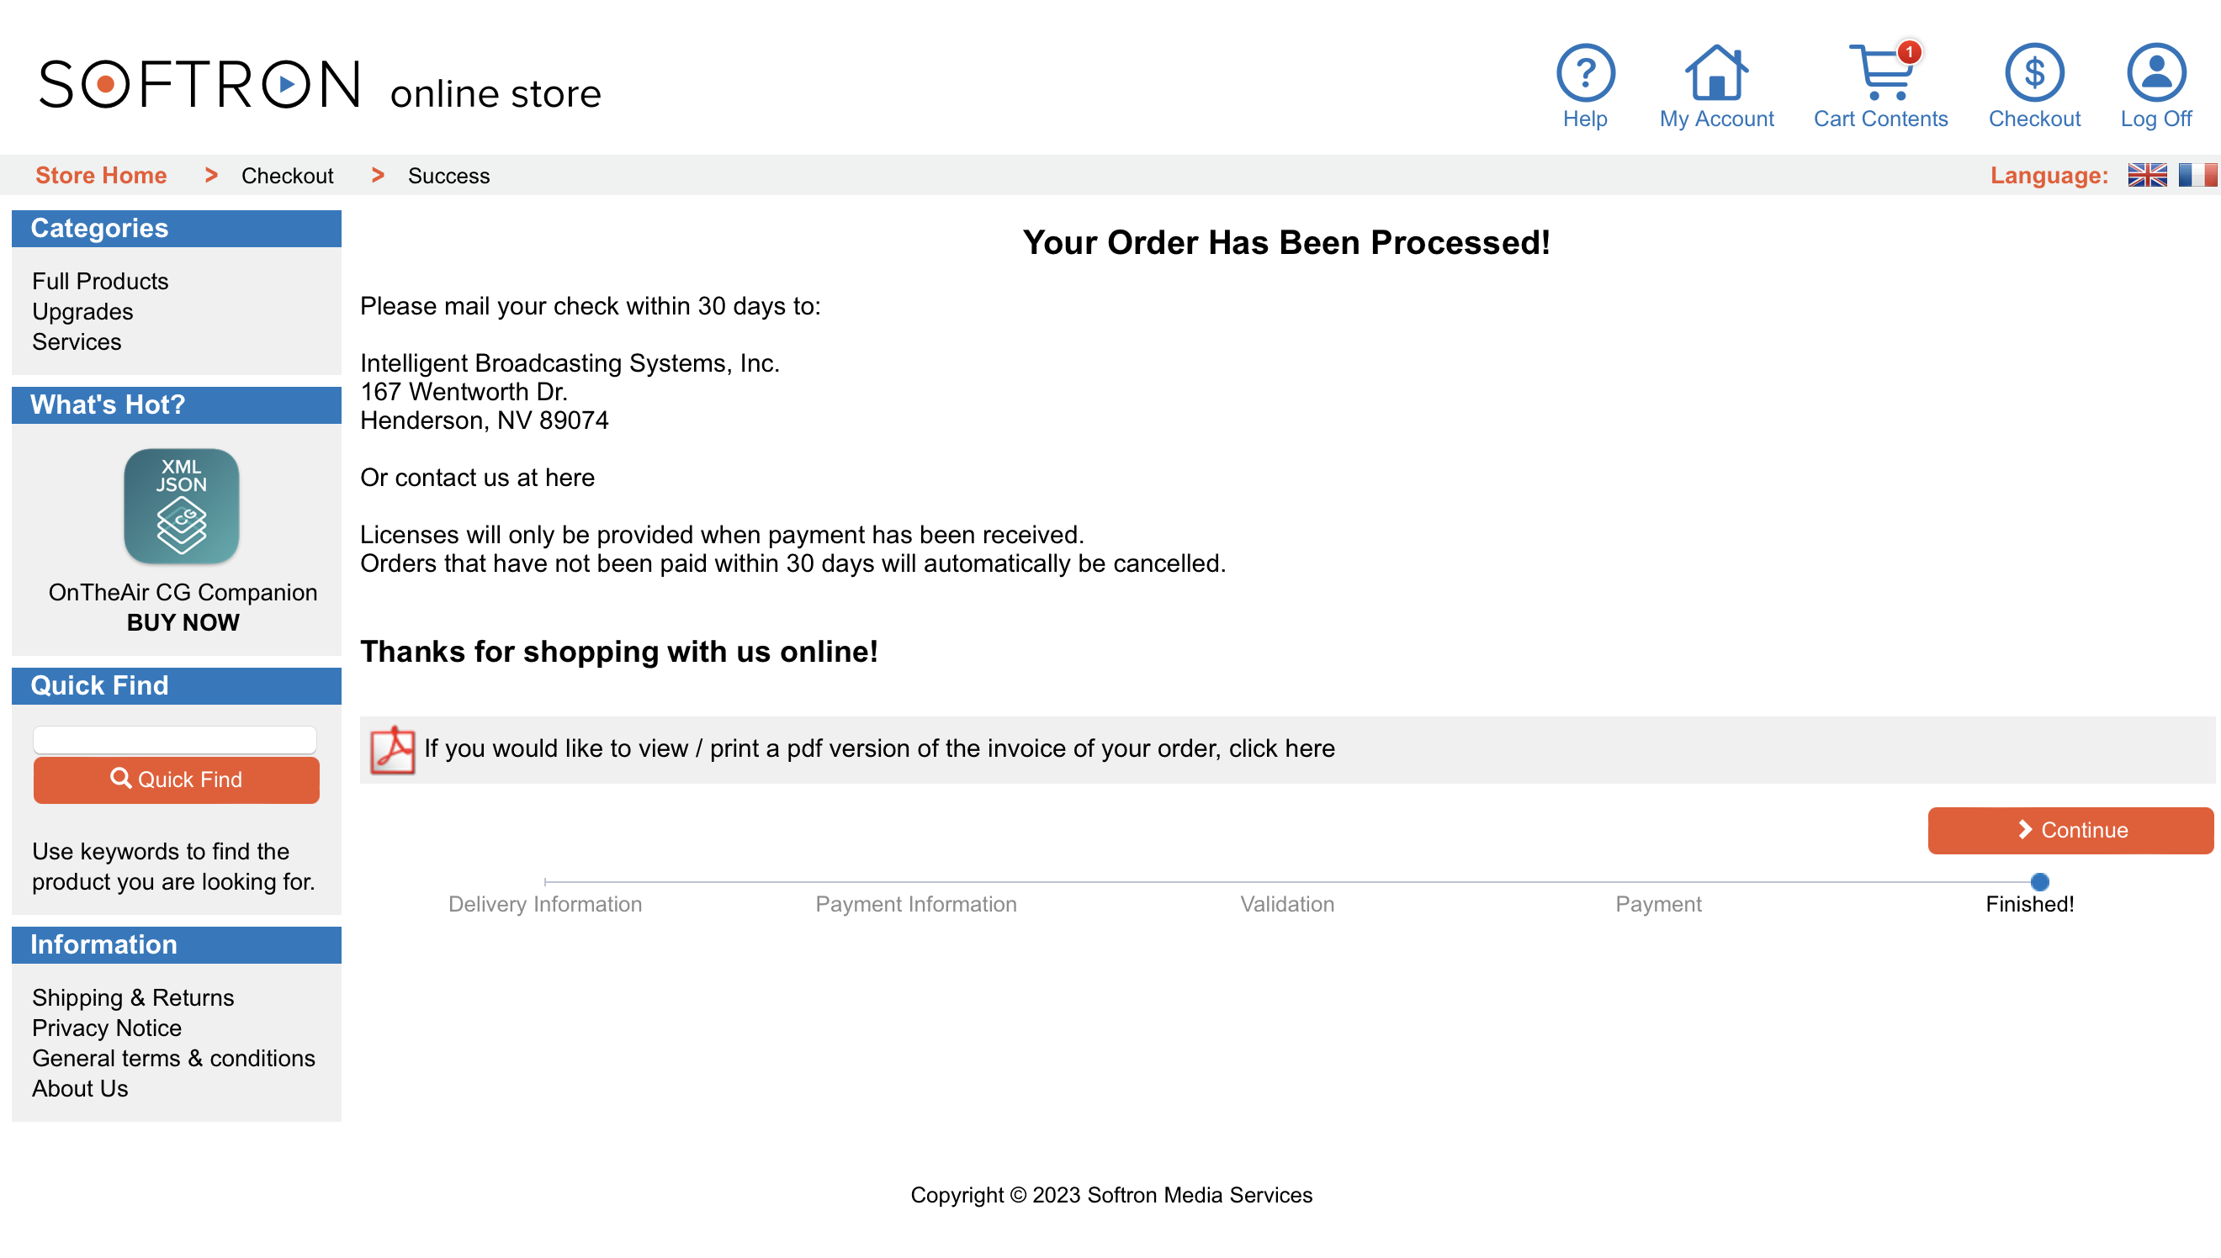The width and height of the screenshot is (2221, 1258).
Task: Open the PDF invoice icon
Action: [392, 749]
